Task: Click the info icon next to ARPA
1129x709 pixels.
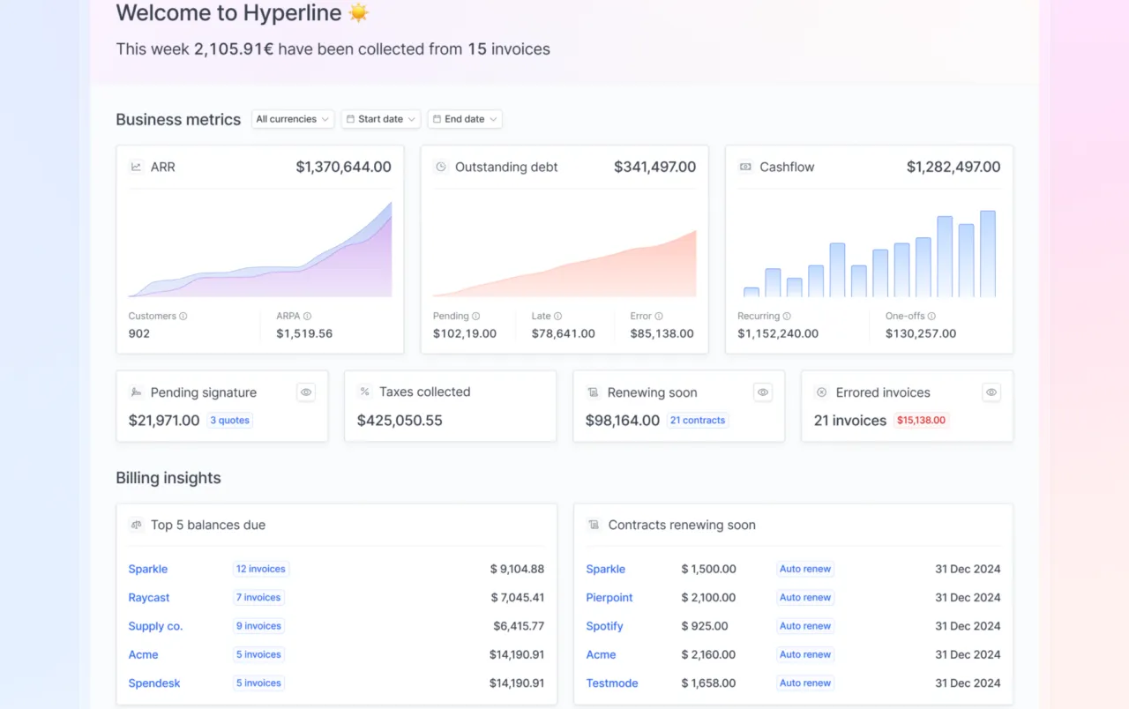Action: click(307, 316)
